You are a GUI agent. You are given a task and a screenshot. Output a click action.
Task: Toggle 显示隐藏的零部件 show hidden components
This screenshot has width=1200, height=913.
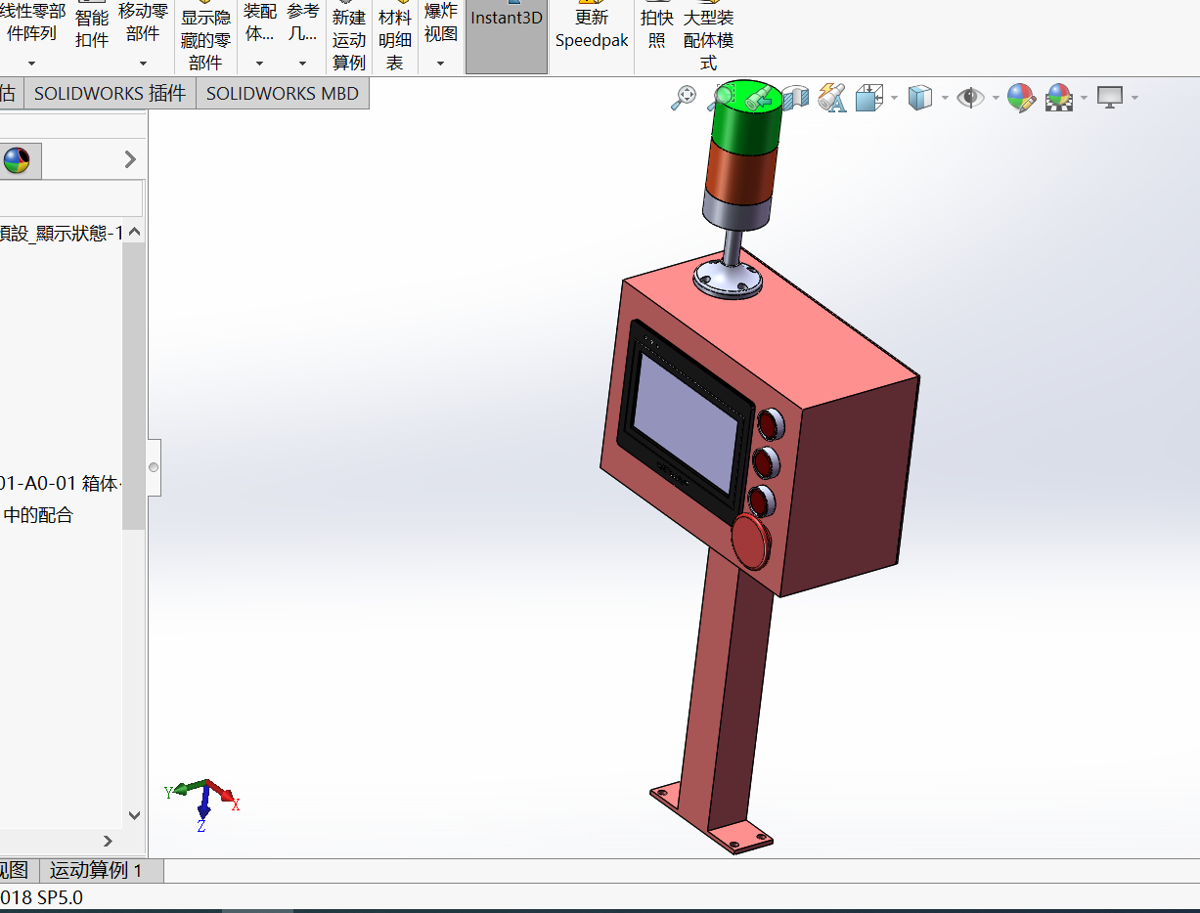[x=205, y=39]
